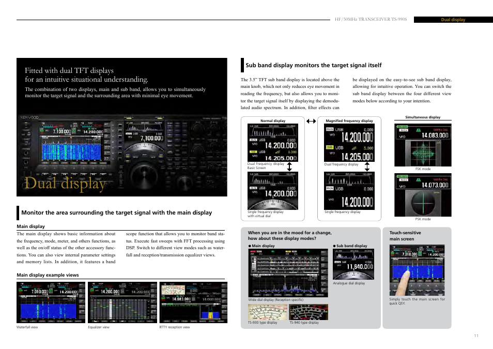
Task: Click the horizontal double arrow between Normal and Magnified displays
Action: coord(311,121)
